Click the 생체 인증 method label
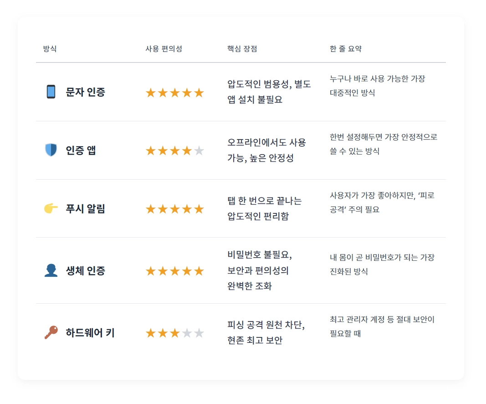486x404 pixels. click(x=86, y=270)
